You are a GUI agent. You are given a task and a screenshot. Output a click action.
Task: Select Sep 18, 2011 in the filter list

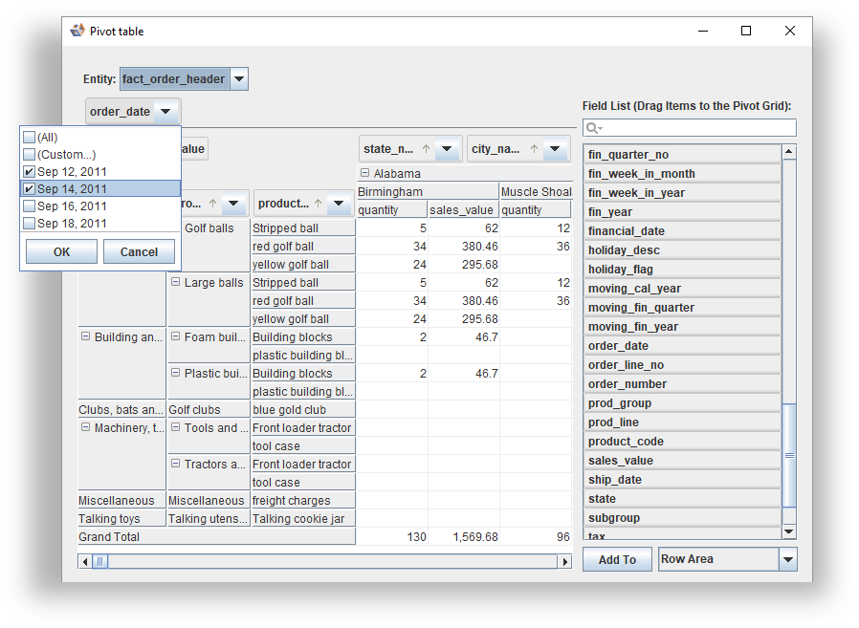(72, 224)
